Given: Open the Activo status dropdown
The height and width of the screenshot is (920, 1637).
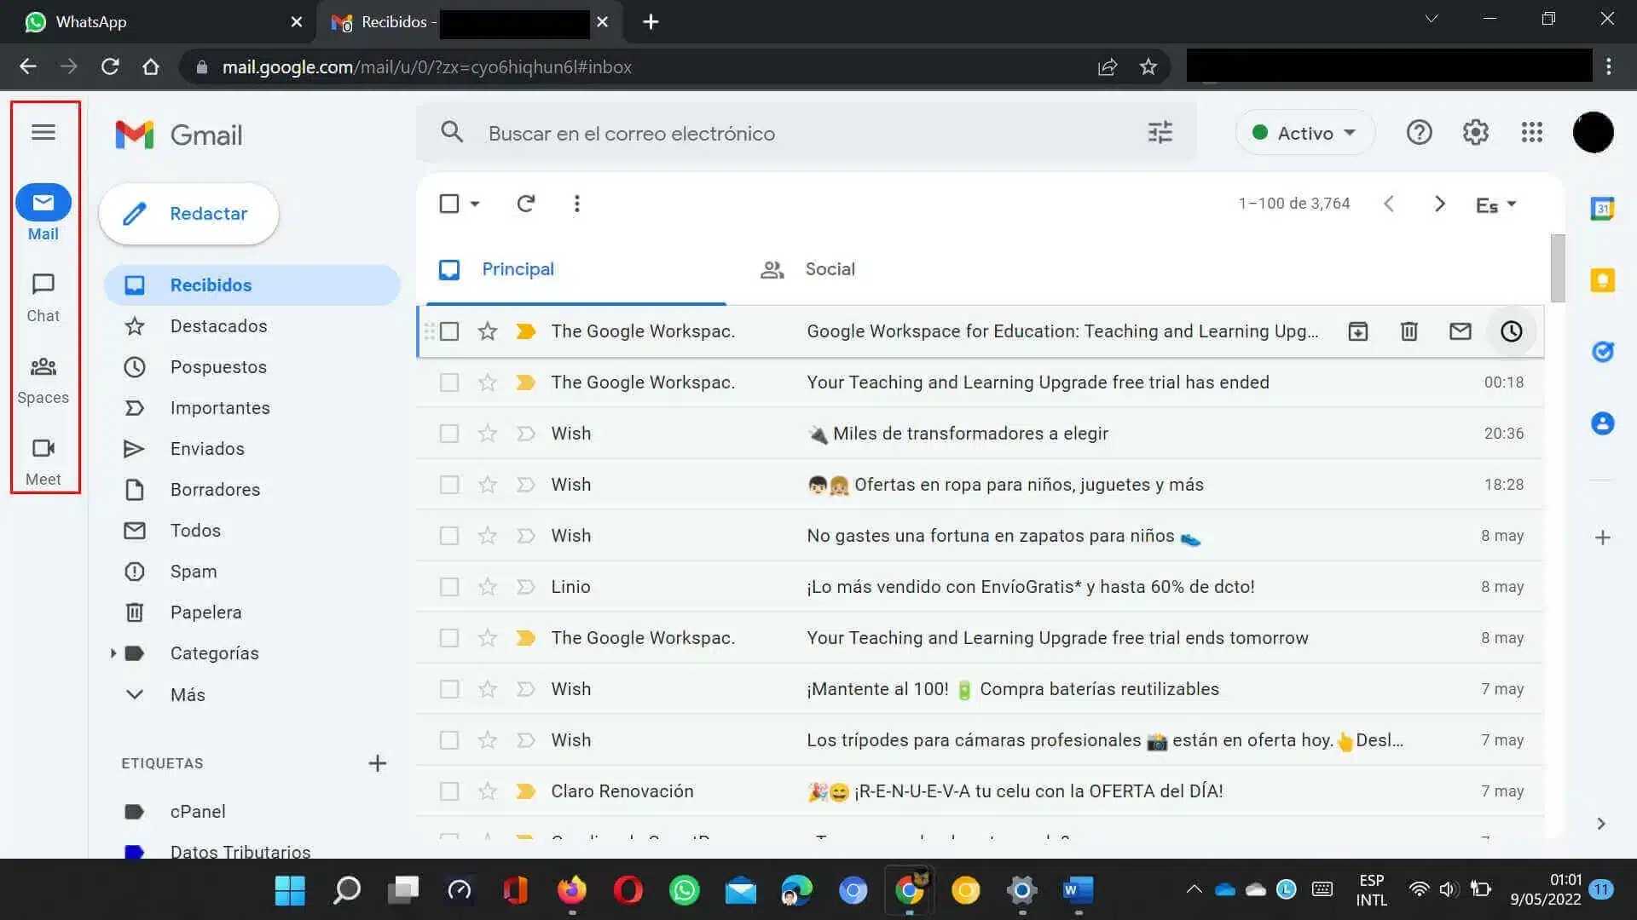Looking at the screenshot, I should (x=1305, y=133).
